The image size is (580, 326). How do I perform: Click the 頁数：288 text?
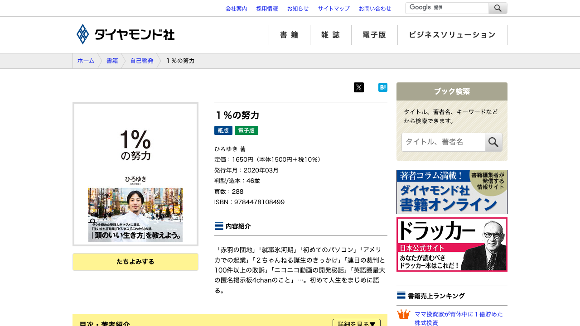[229, 192]
